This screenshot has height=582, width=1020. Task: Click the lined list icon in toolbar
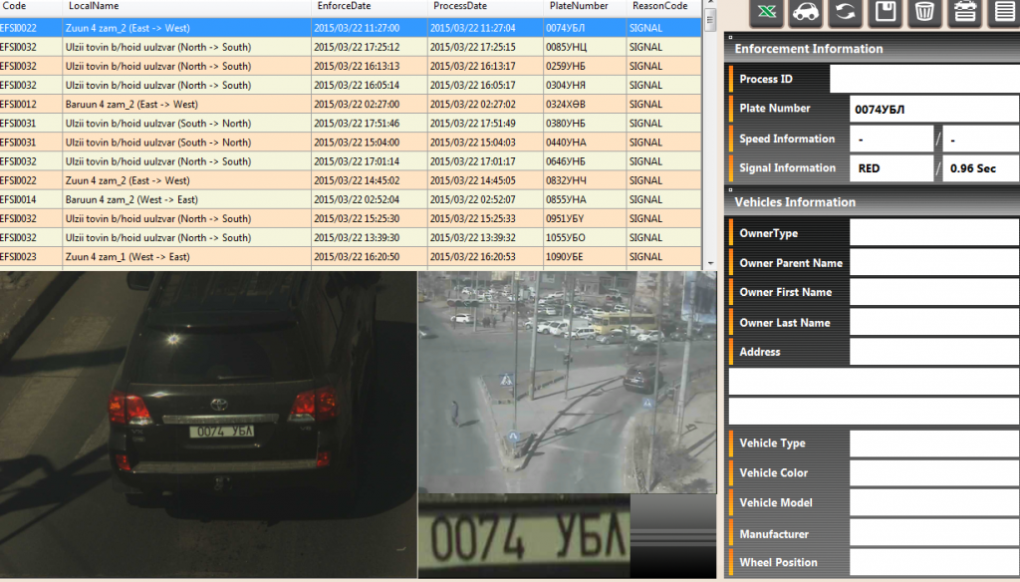[1003, 12]
